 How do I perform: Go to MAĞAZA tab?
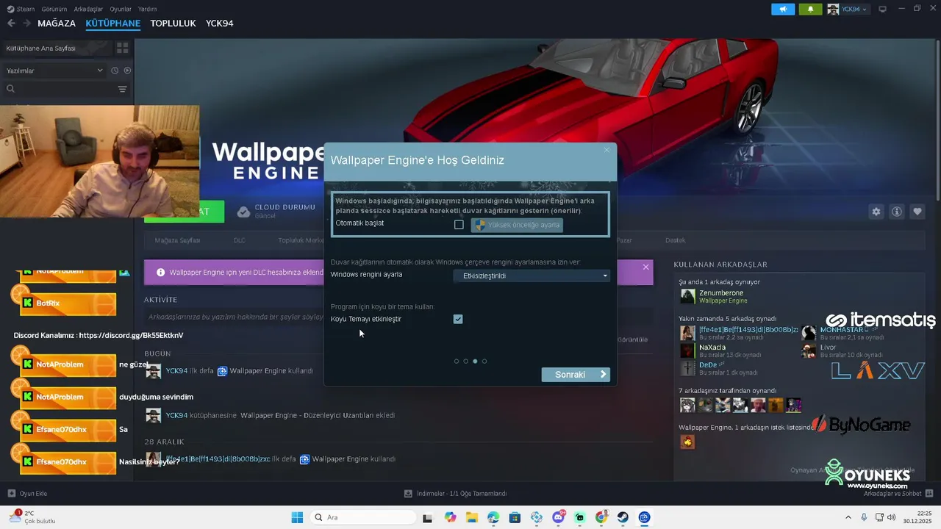(57, 24)
